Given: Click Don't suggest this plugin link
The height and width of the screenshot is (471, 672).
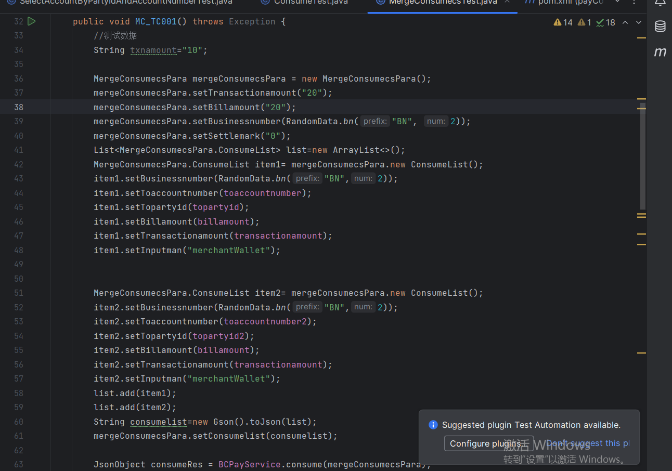Looking at the screenshot, I should point(588,443).
